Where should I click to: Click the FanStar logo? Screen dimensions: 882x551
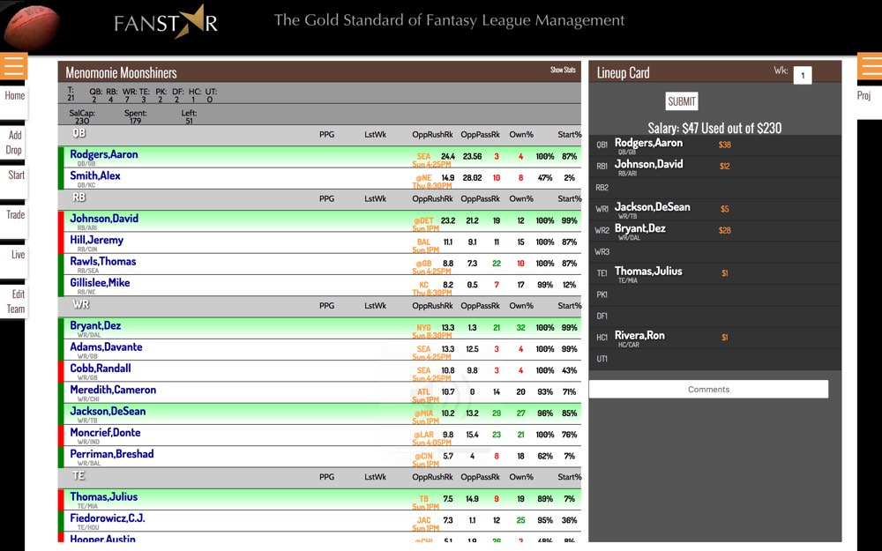(166, 24)
